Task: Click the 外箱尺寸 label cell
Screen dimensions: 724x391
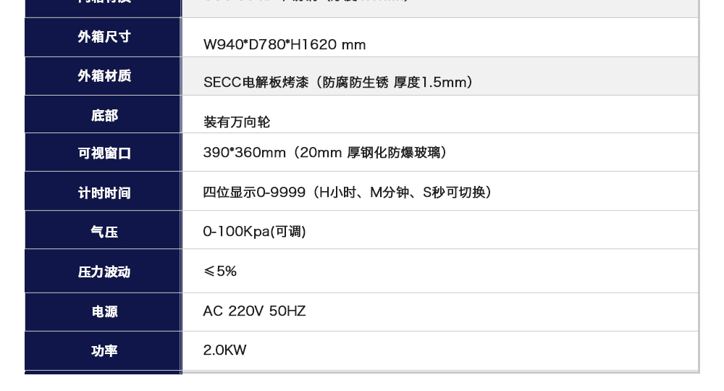Action: [x=104, y=38]
